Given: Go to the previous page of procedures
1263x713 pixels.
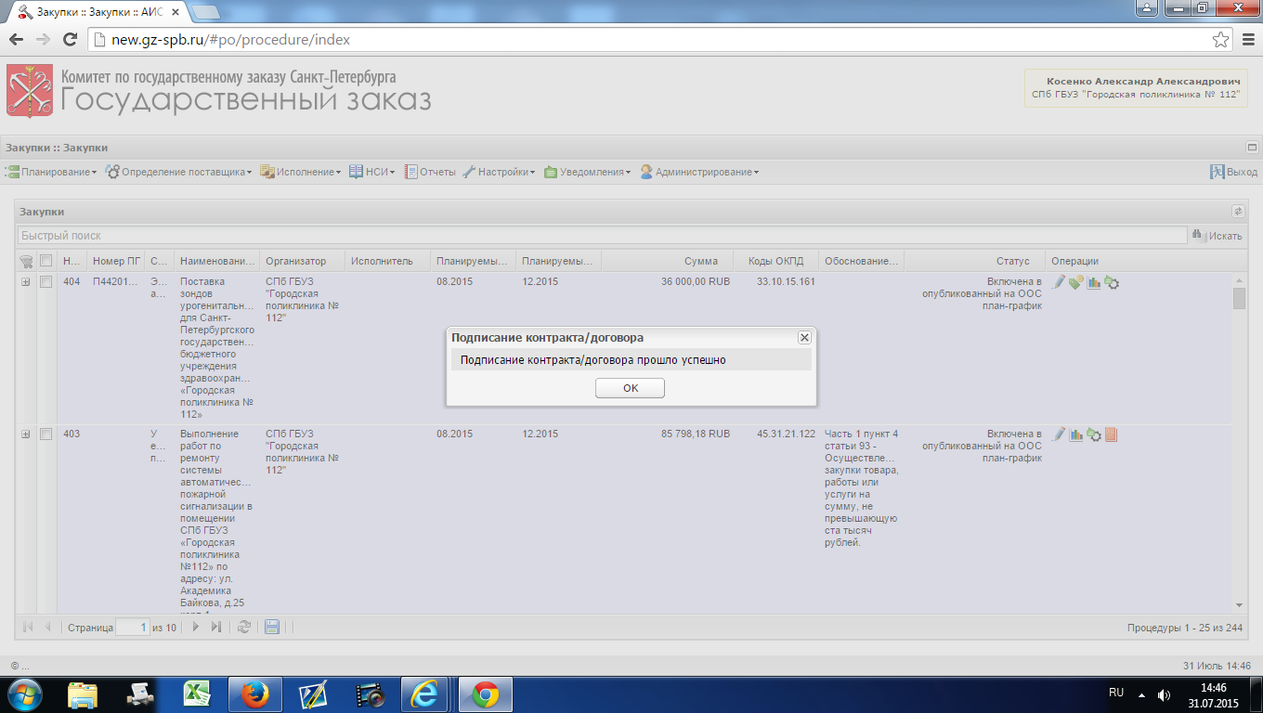Looking at the screenshot, I should [48, 628].
